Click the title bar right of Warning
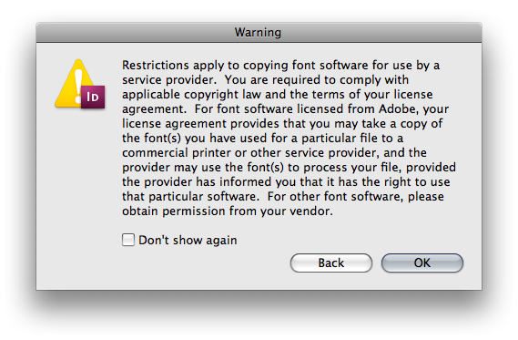 point(380,33)
